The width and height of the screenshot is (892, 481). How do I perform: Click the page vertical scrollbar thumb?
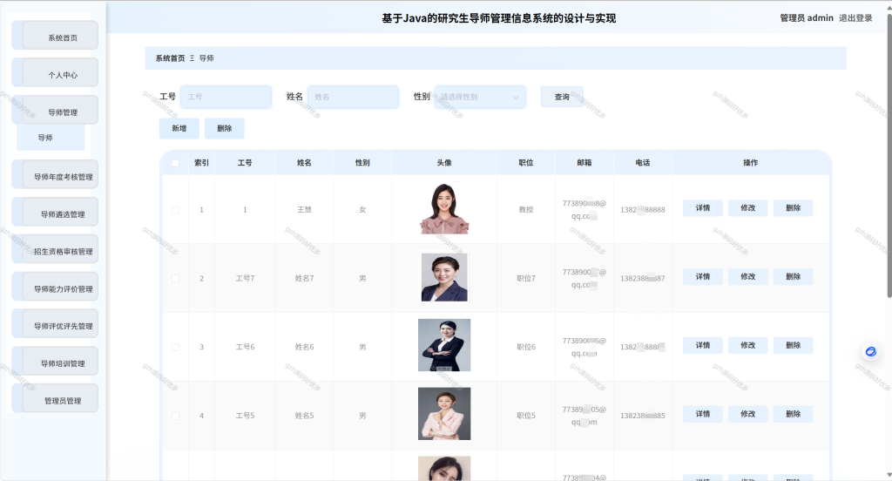(x=889, y=153)
